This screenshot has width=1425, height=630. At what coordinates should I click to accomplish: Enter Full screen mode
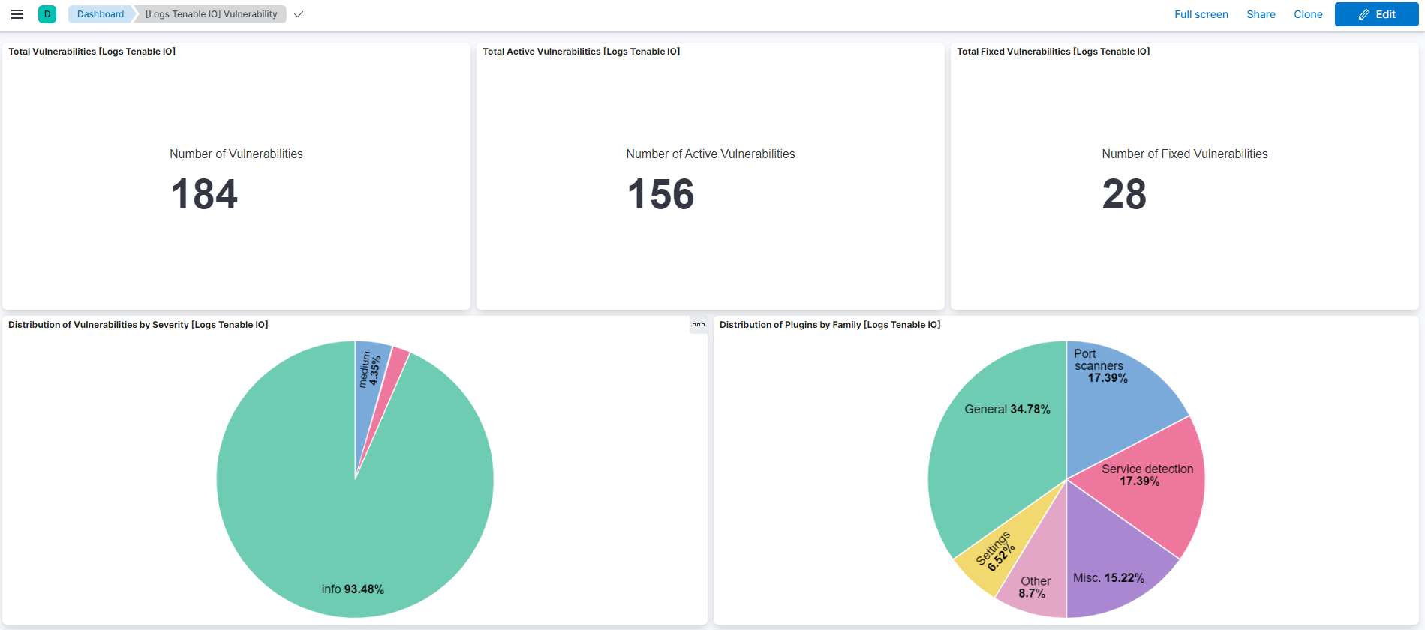(1201, 14)
